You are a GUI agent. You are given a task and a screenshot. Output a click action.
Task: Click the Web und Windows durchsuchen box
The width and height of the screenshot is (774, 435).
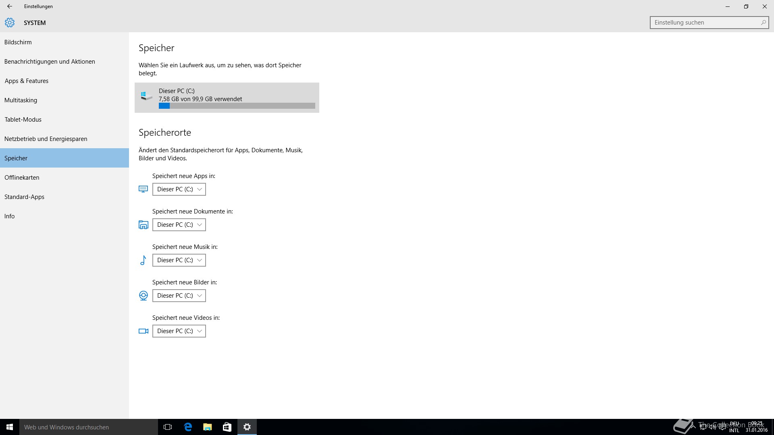89,427
